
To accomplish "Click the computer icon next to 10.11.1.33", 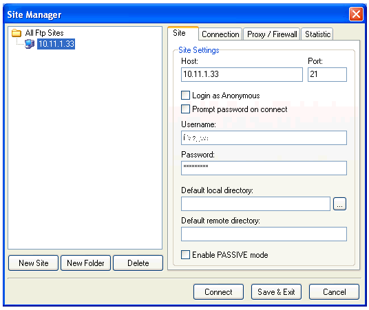I will [x=30, y=44].
